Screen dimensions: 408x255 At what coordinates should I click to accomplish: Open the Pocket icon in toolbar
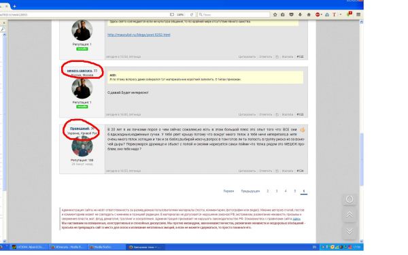point(292,14)
